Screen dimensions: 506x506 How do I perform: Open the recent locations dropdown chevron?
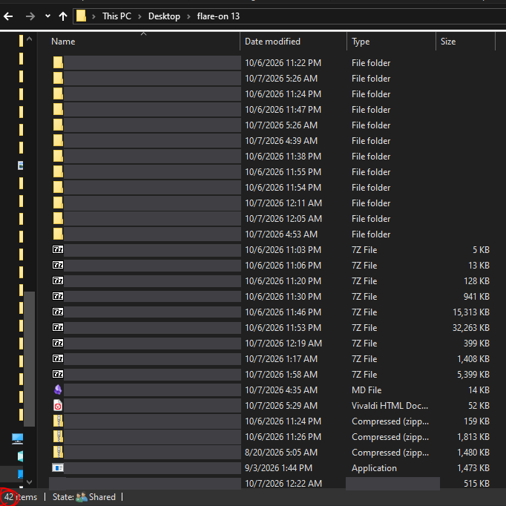click(47, 16)
